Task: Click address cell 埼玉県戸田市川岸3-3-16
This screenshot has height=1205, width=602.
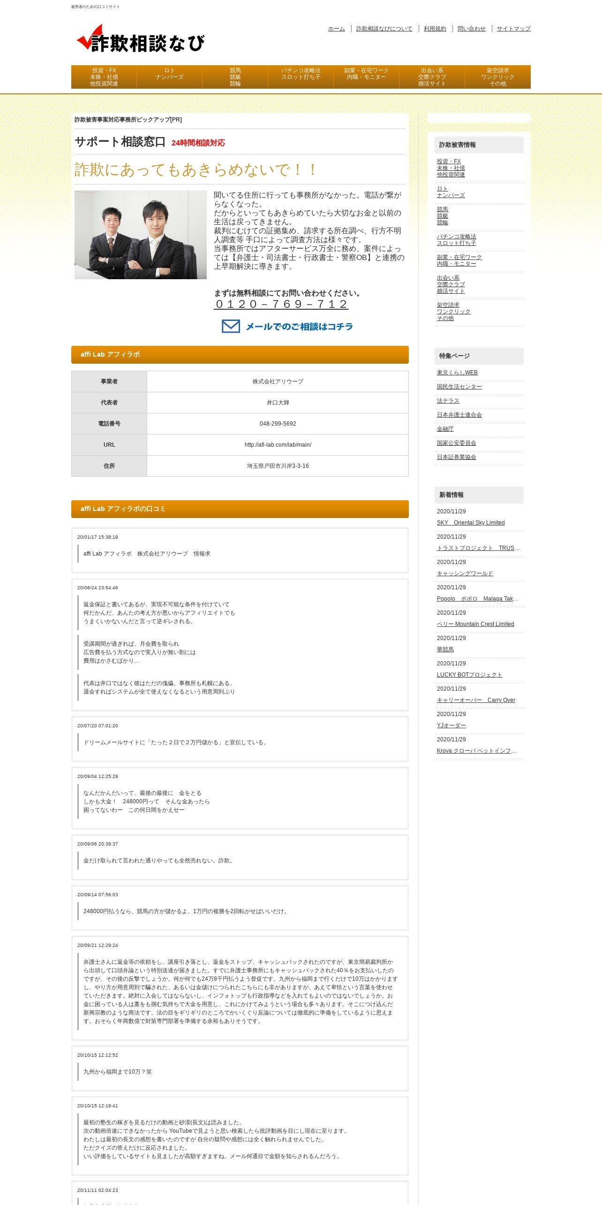Action: pyautogui.click(x=278, y=466)
